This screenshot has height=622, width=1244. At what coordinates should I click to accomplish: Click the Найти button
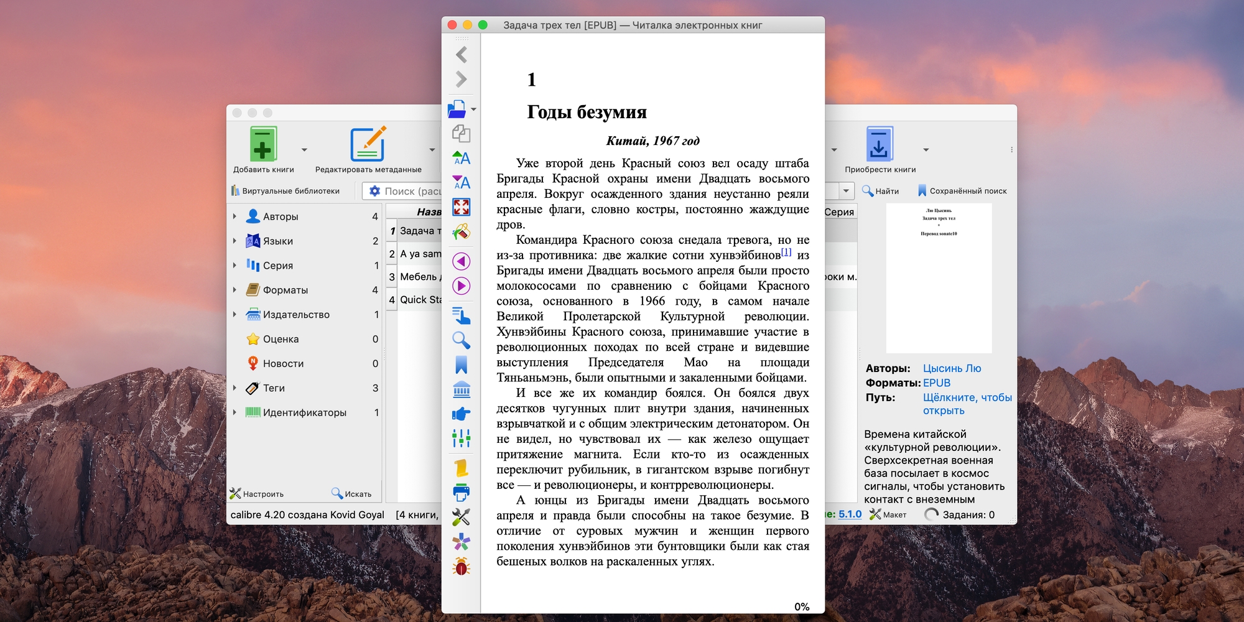(x=880, y=191)
